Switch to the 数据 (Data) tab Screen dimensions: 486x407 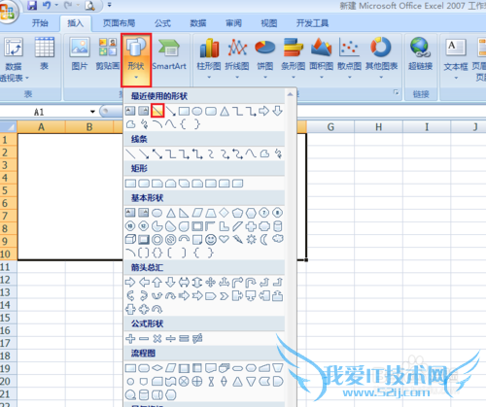[198, 23]
